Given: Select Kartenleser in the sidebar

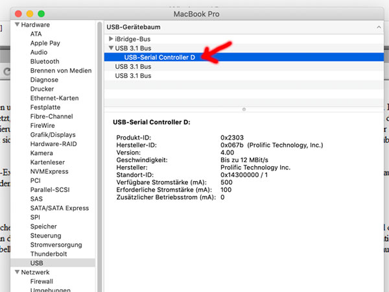Looking at the screenshot, I should [x=47, y=162].
